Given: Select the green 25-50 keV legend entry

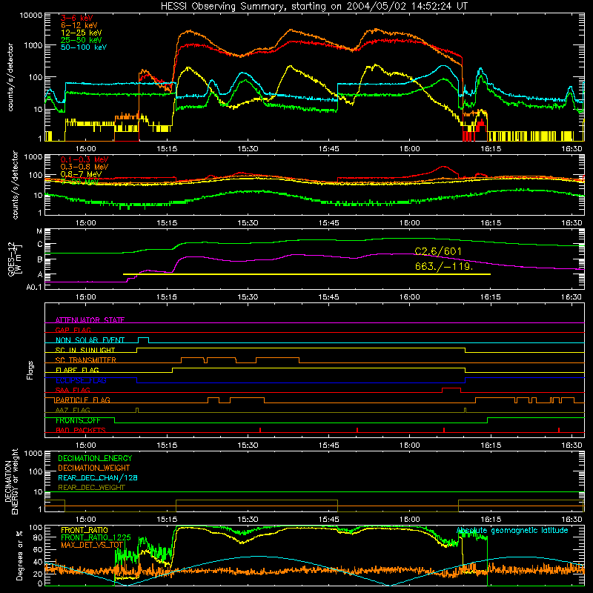Looking at the screenshot, I should (82, 40).
